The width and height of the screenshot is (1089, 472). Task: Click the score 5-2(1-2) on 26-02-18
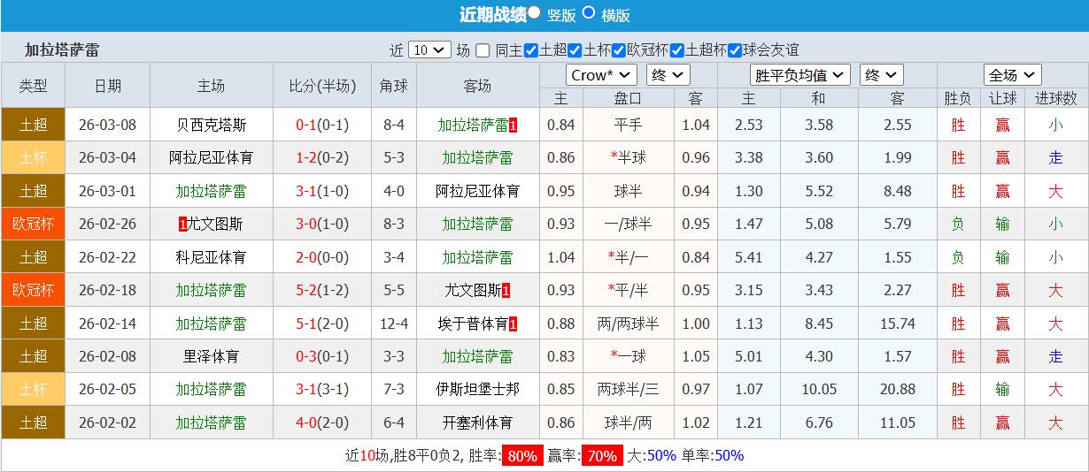[322, 291]
